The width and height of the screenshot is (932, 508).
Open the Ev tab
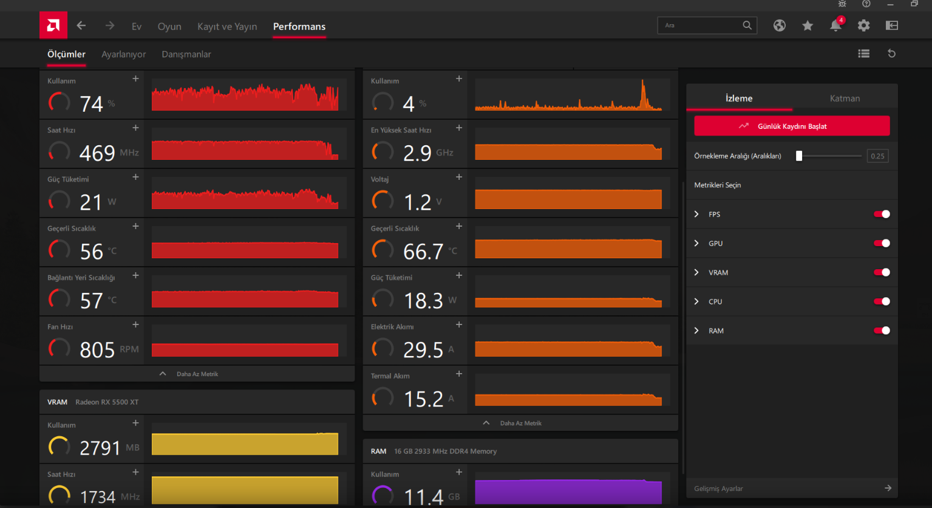coord(137,27)
